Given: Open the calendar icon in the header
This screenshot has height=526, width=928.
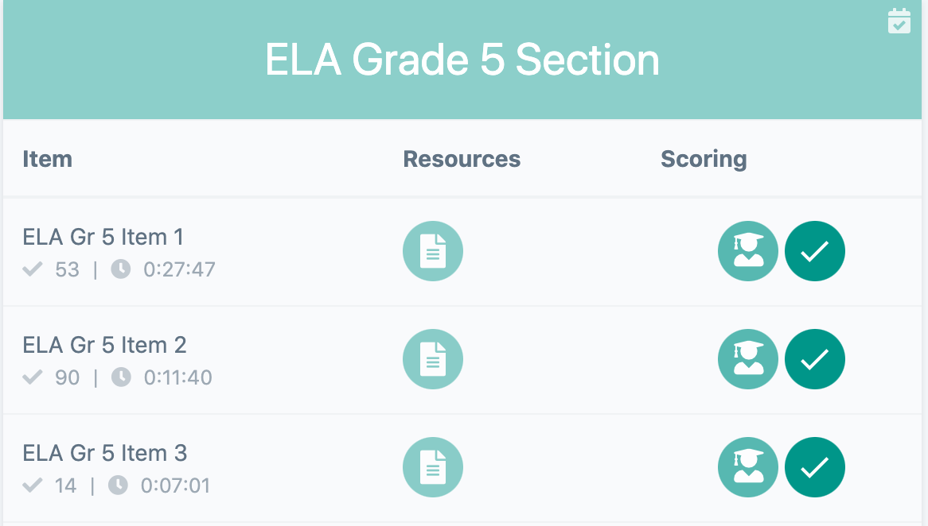Looking at the screenshot, I should [899, 21].
